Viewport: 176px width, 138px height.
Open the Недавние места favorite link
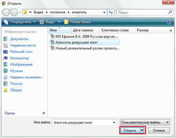[x=23, y=45]
